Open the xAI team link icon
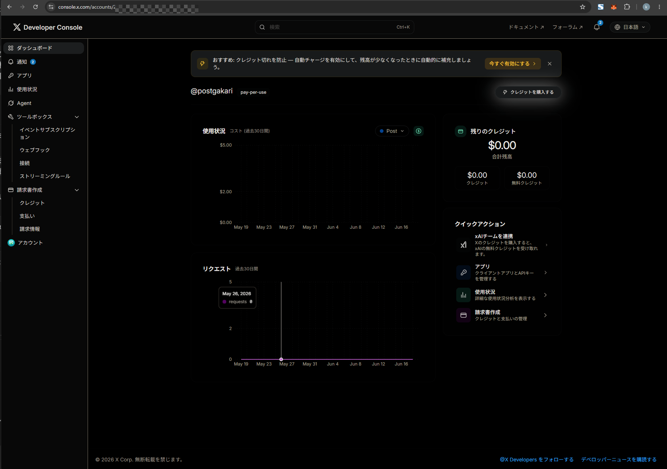This screenshot has width=667, height=469. 463,245
